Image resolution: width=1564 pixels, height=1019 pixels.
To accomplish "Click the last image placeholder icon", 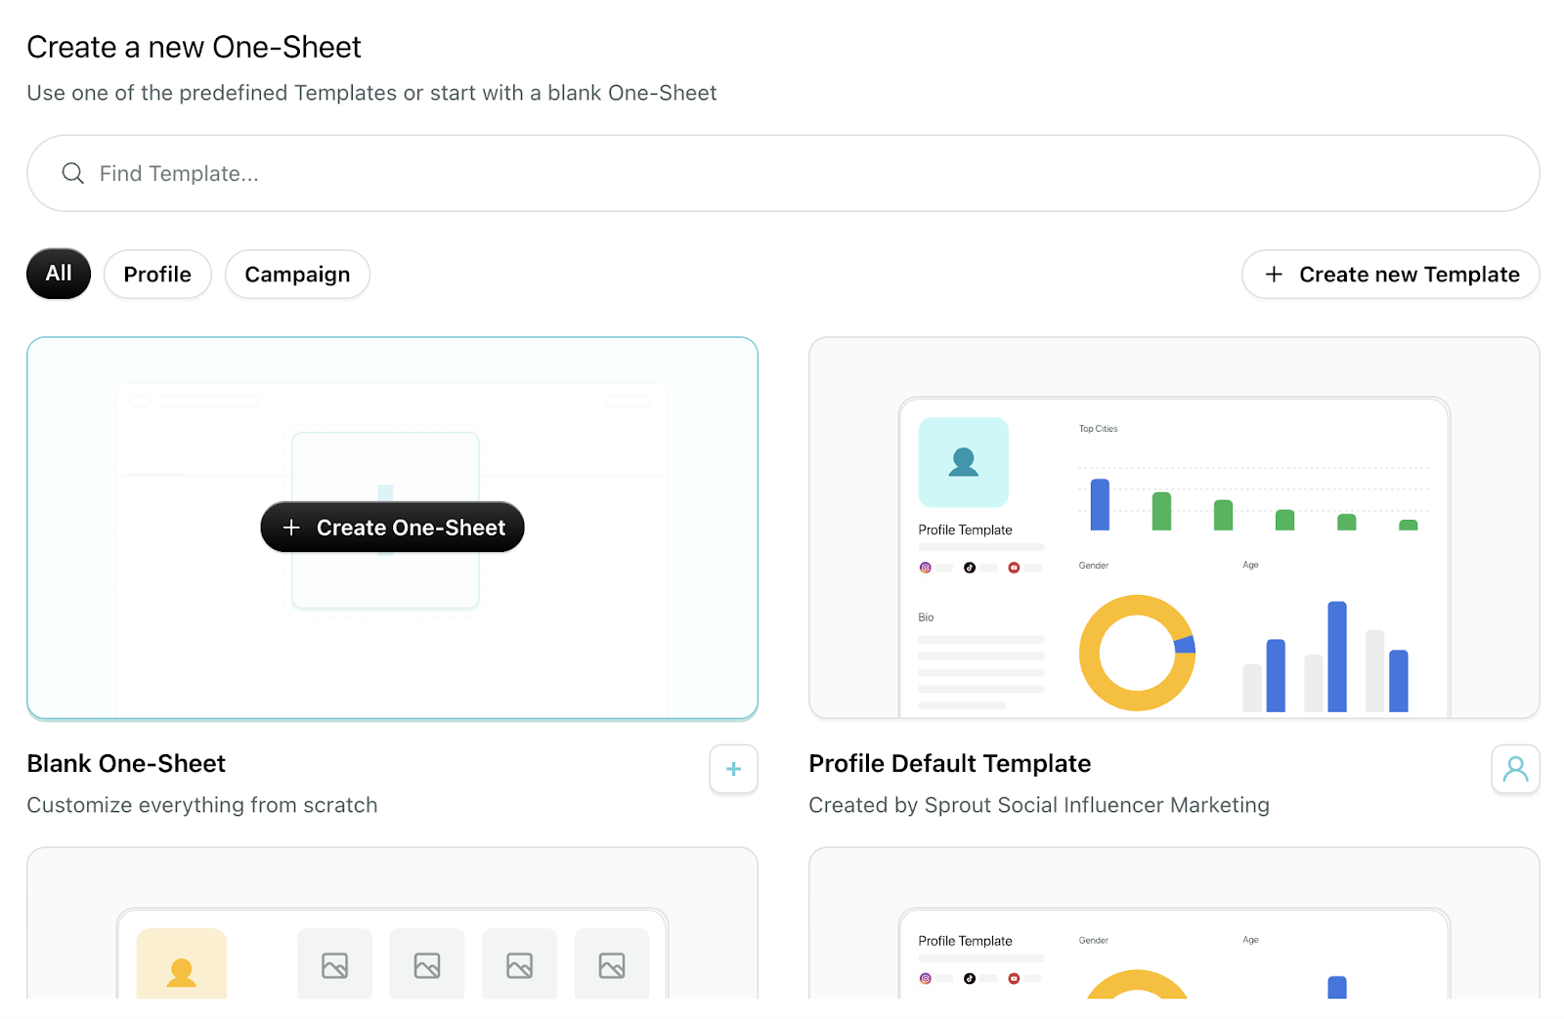I will [612, 965].
